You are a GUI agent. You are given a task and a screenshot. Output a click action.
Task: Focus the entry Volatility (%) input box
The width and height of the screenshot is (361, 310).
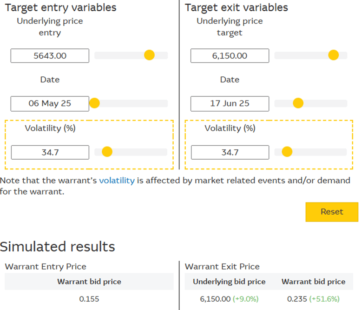[x=50, y=152]
